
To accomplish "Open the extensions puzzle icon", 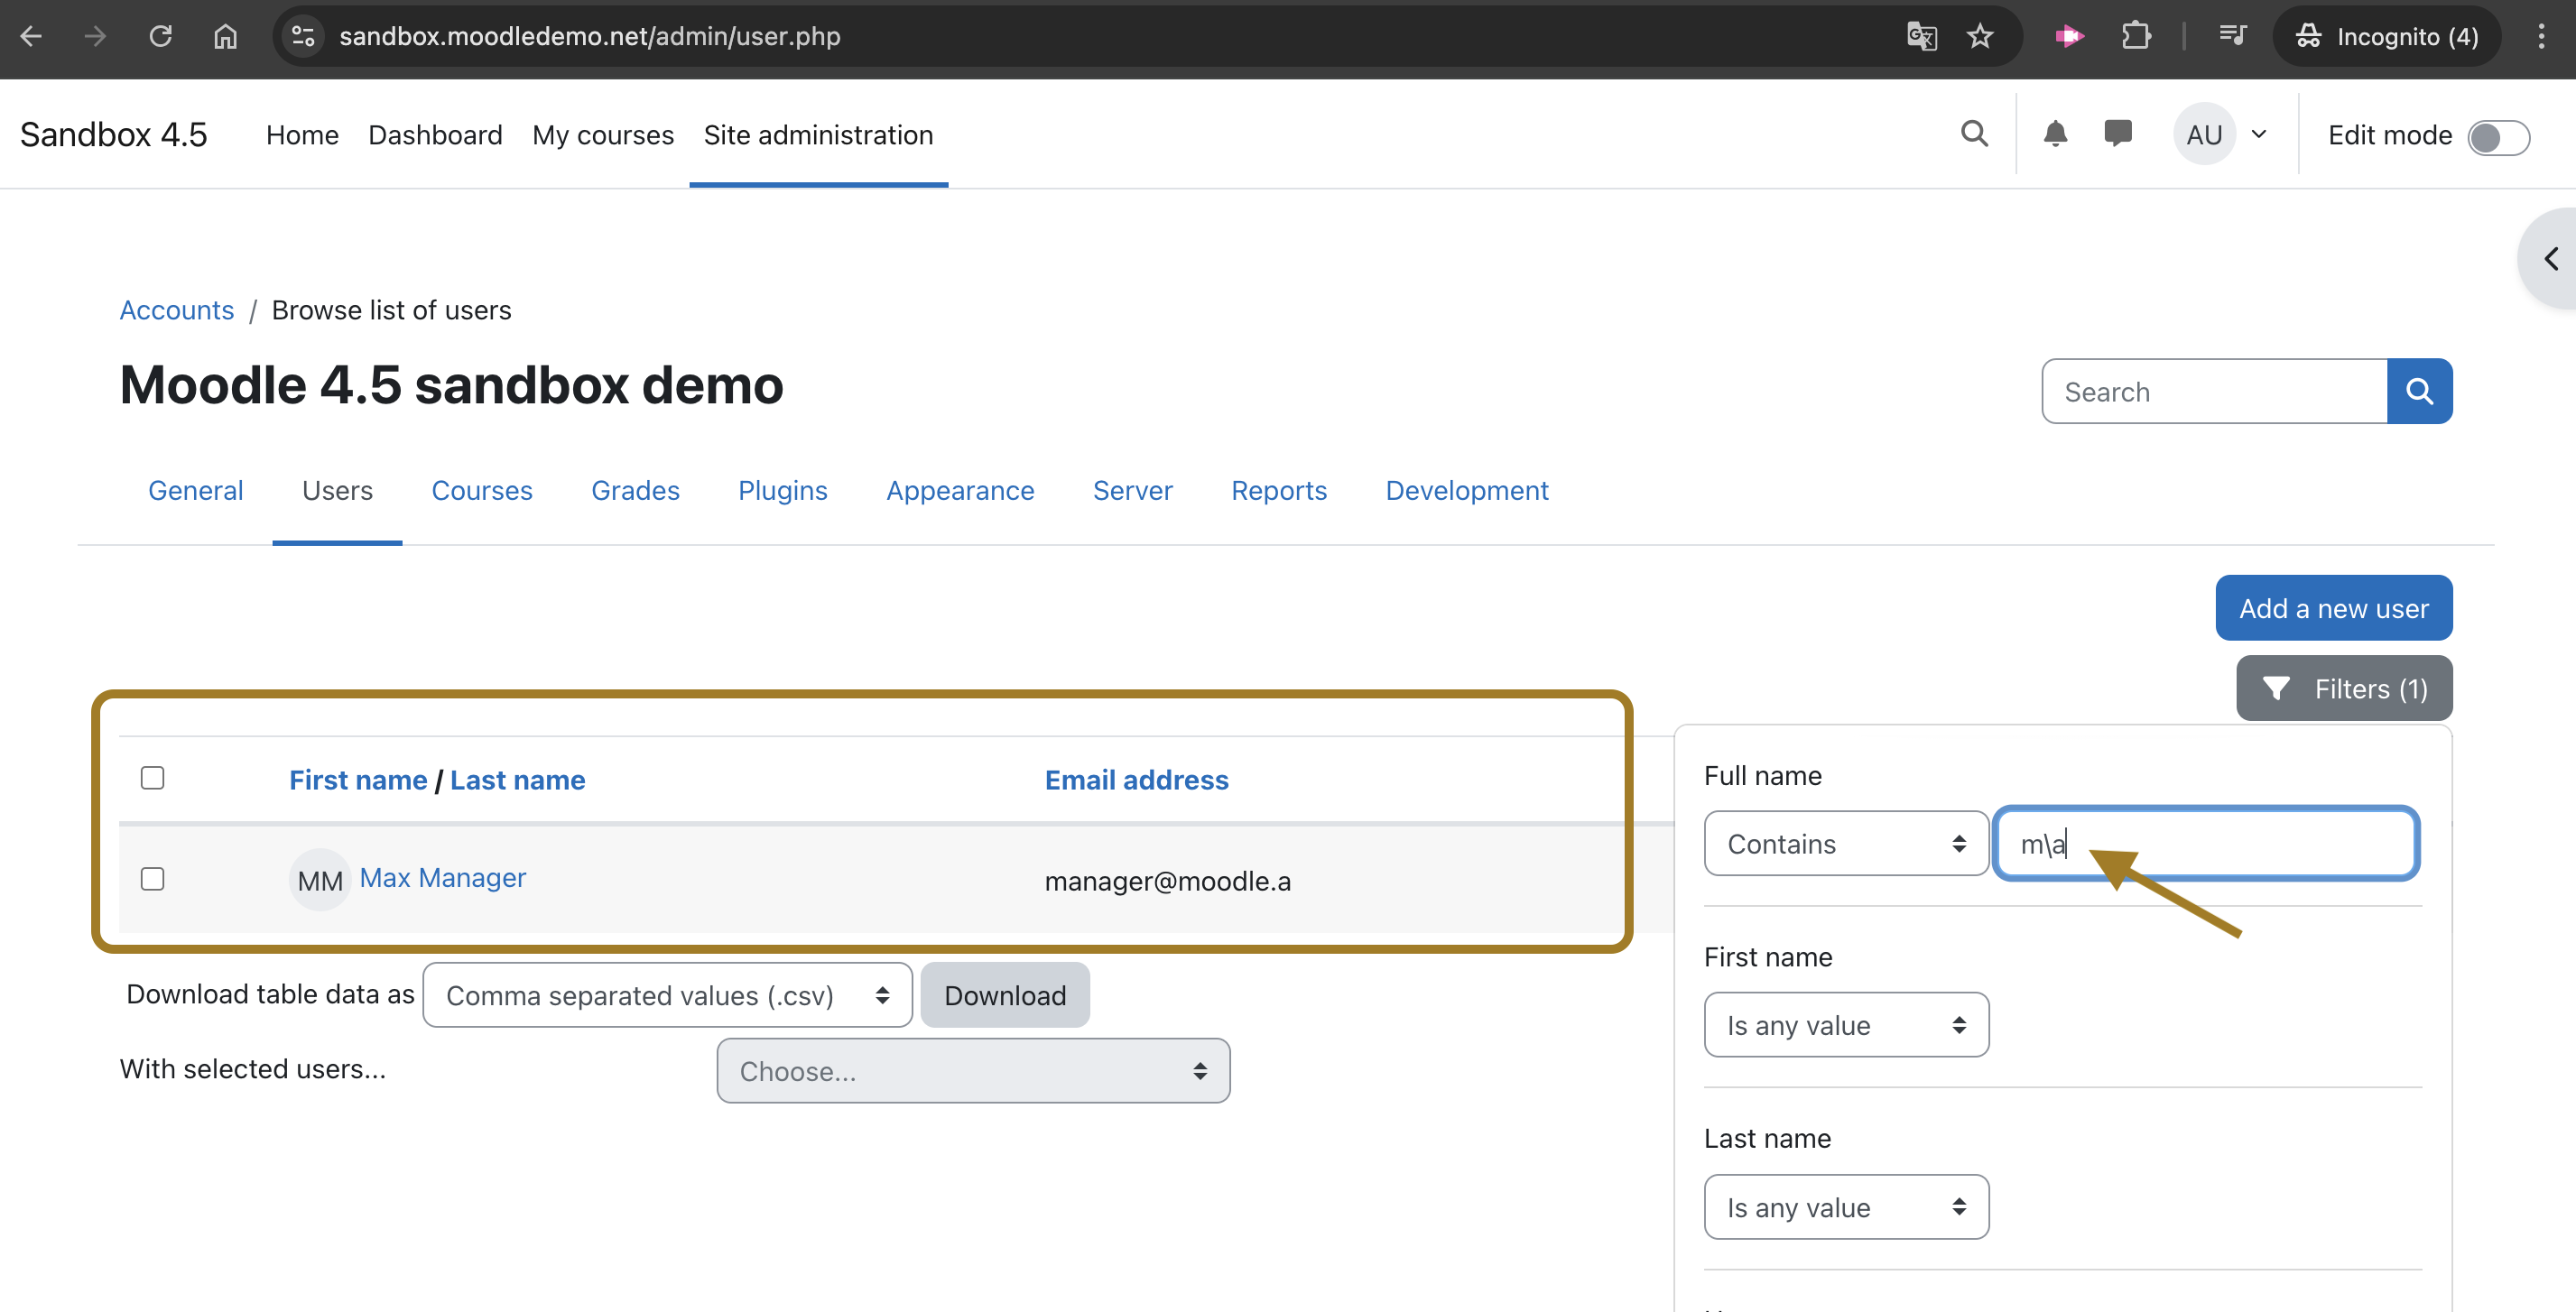I will 2135,37.
